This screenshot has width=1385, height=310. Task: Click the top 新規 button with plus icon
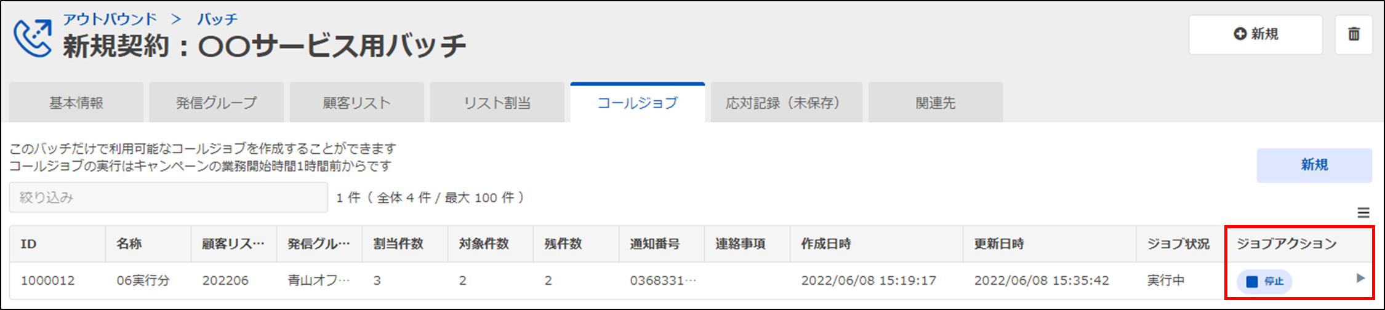pos(1256,34)
